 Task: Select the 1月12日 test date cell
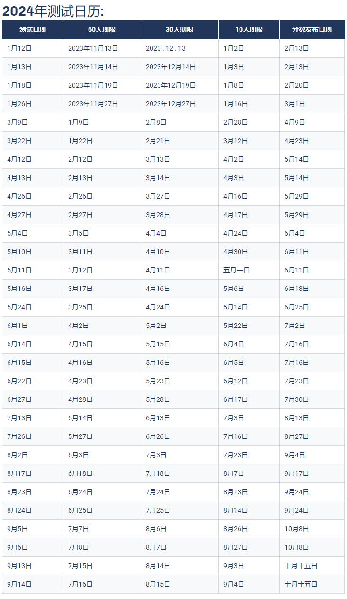click(33, 48)
